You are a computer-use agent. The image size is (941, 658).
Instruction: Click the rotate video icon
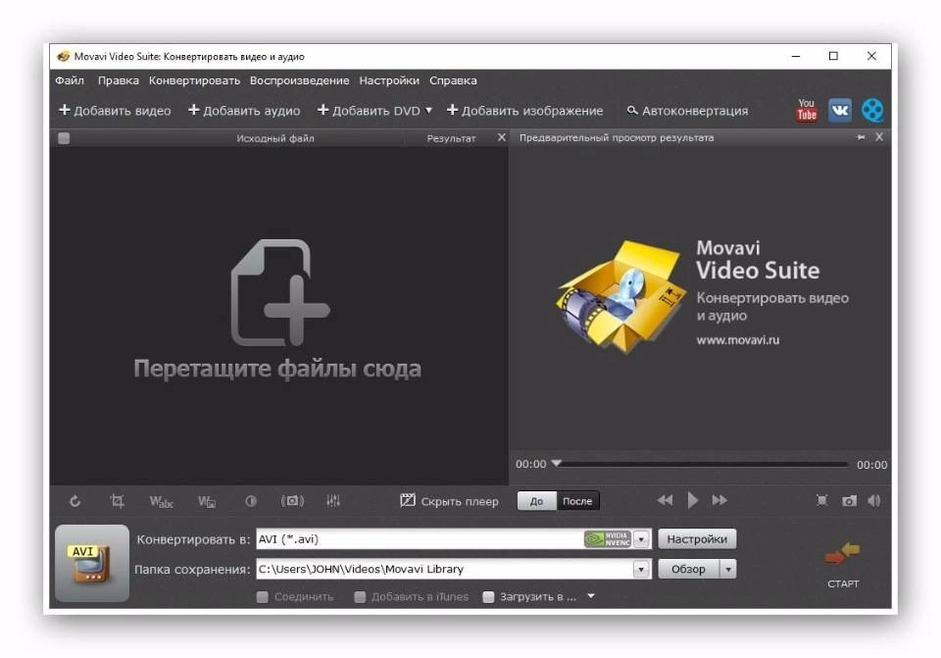coord(75,501)
